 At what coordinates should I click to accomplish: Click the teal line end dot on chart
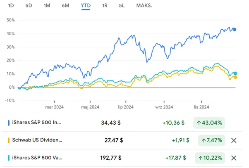click(235, 73)
